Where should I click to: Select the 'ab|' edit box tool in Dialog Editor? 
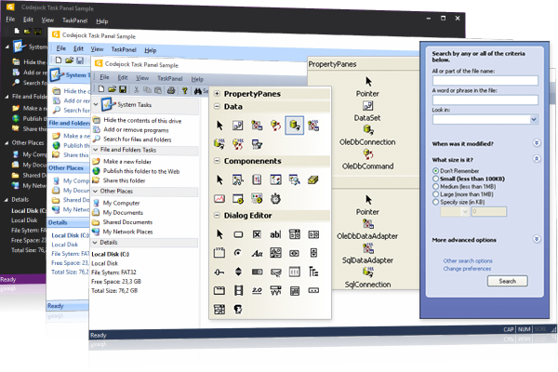[275, 233]
